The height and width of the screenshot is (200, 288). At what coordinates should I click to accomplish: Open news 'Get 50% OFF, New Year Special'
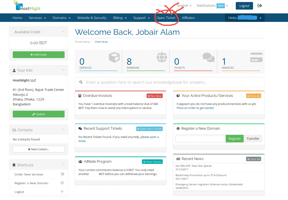pyautogui.click(x=193, y=166)
